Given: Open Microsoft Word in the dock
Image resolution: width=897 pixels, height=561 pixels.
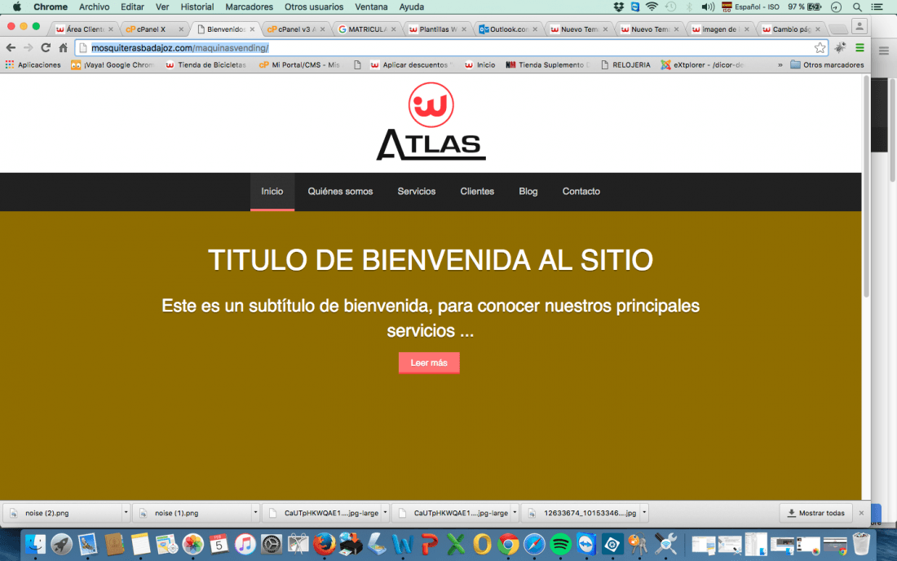Looking at the screenshot, I should click(403, 544).
